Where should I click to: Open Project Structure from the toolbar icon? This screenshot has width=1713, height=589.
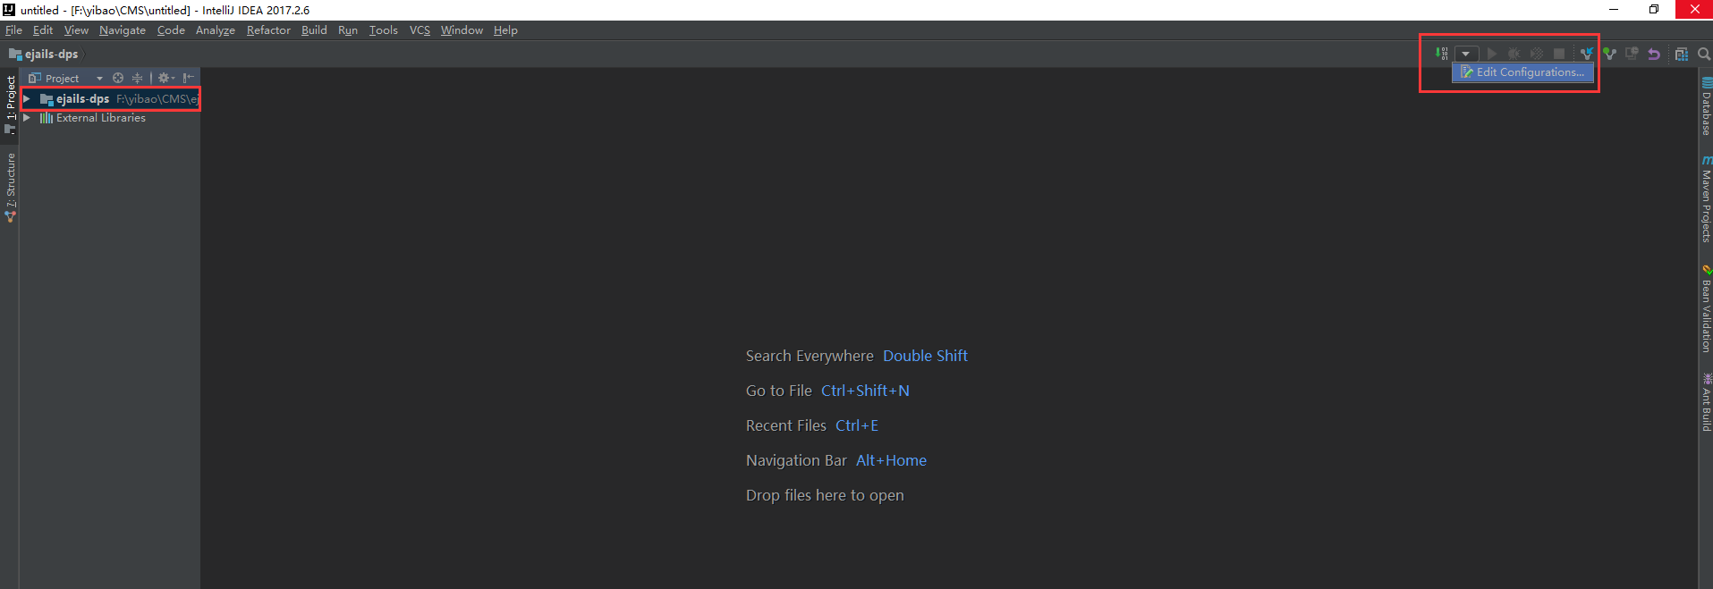[1681, 54]
